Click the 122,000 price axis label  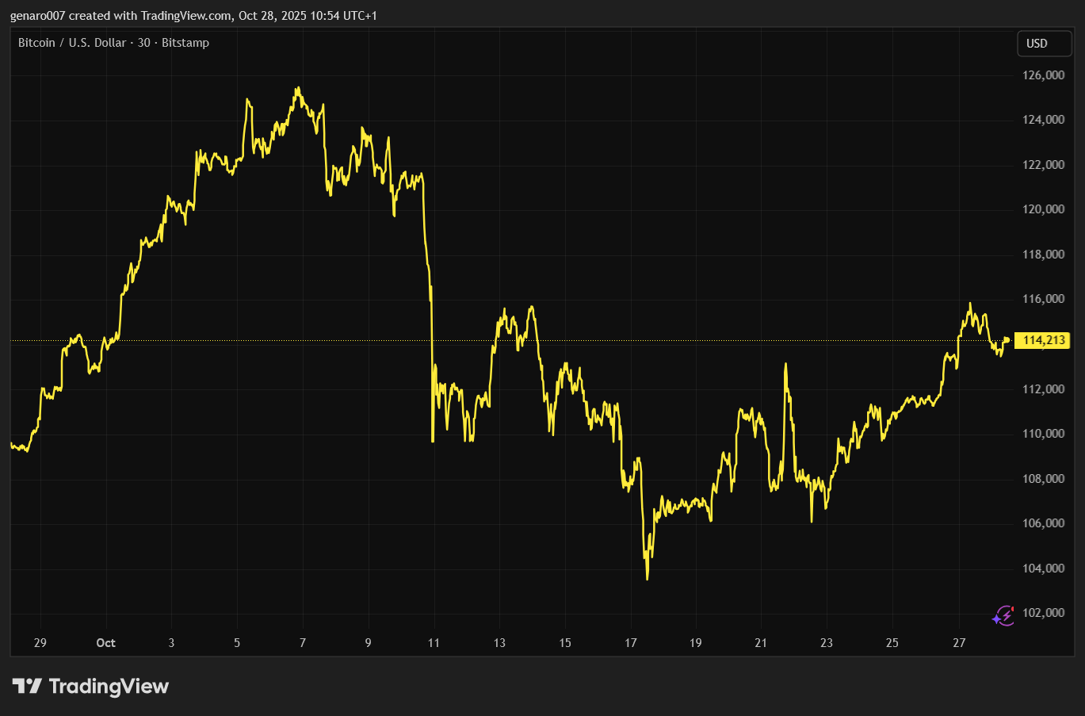point(1044,165)
